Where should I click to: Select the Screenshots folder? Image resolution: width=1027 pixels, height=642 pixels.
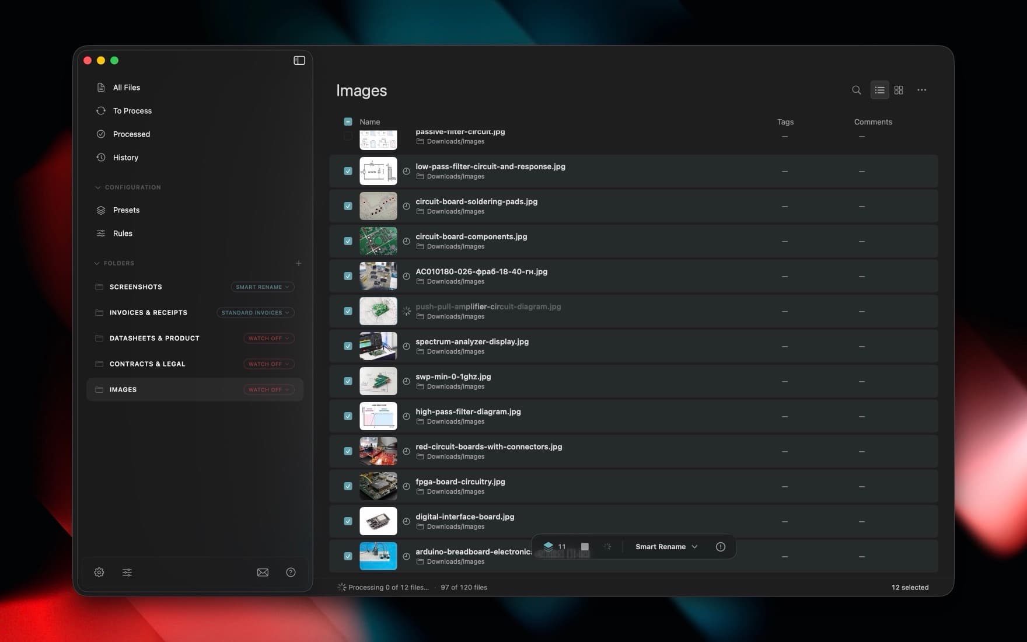(x=136, y=287)
